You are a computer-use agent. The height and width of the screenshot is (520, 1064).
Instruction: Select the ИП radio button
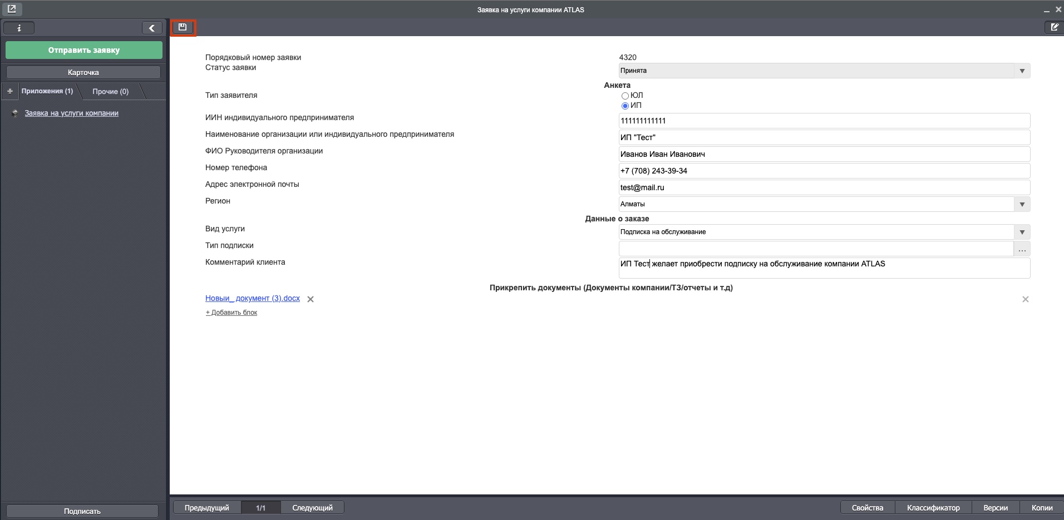[x=625, y=106]
